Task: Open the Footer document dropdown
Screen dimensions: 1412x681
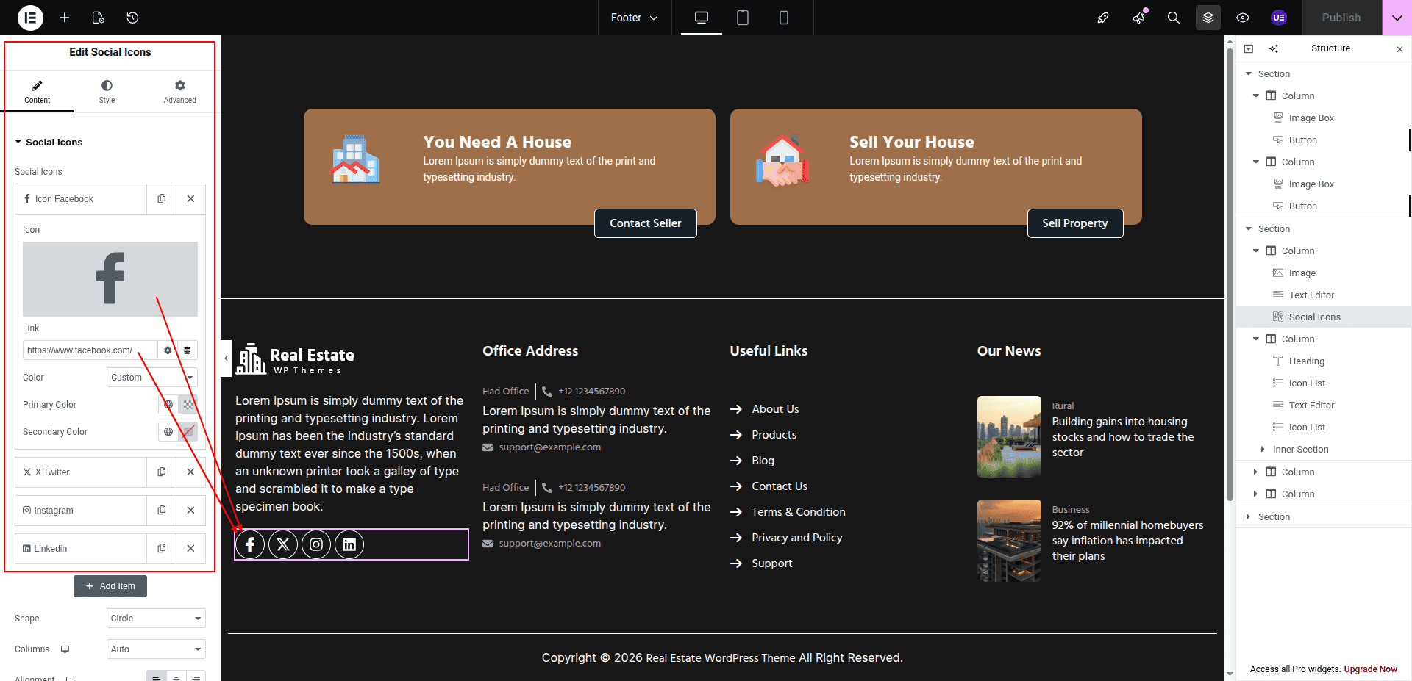Action: 634,18
